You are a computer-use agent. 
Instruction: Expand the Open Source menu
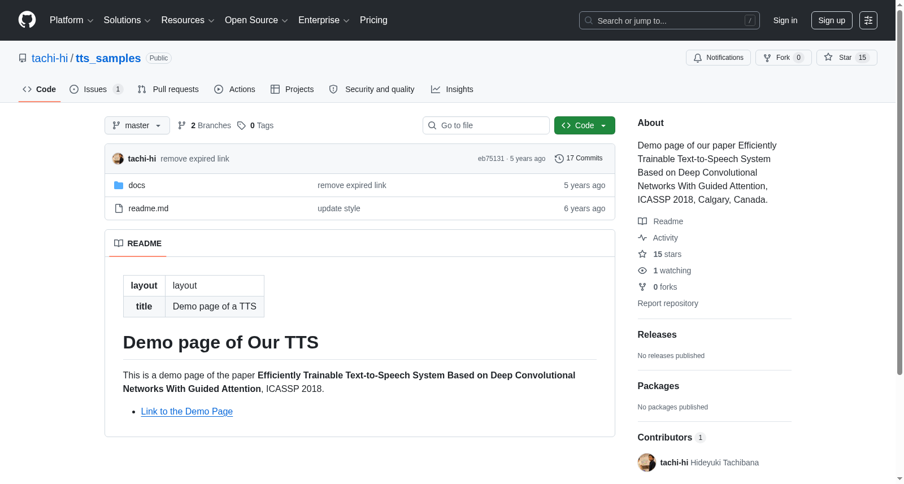(x=257, y=20)
